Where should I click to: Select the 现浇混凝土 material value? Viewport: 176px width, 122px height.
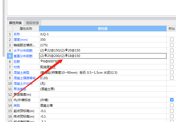click(x=103, y=67)
